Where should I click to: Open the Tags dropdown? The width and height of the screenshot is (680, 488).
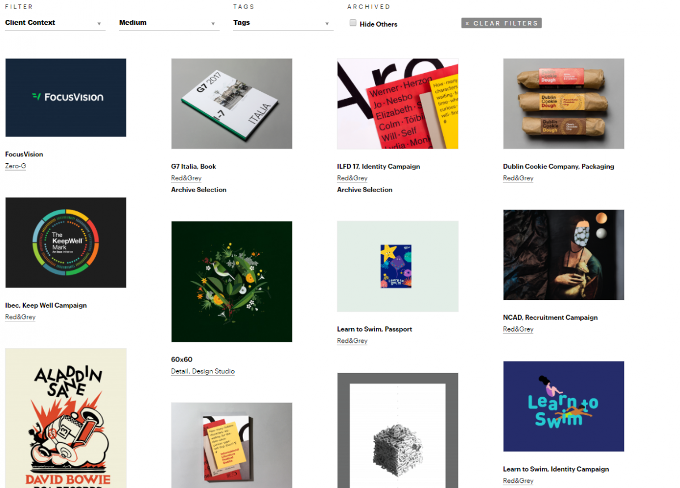[x=283, y=23]
